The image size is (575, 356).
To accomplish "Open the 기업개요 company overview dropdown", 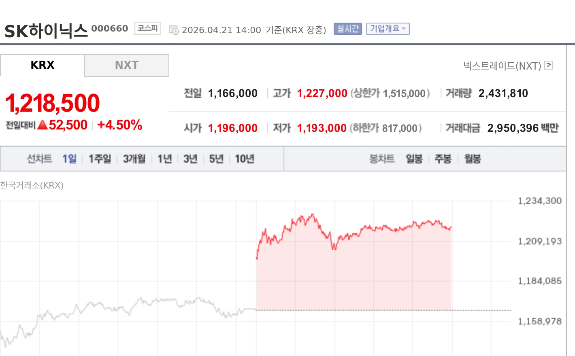I will (388, 29).
